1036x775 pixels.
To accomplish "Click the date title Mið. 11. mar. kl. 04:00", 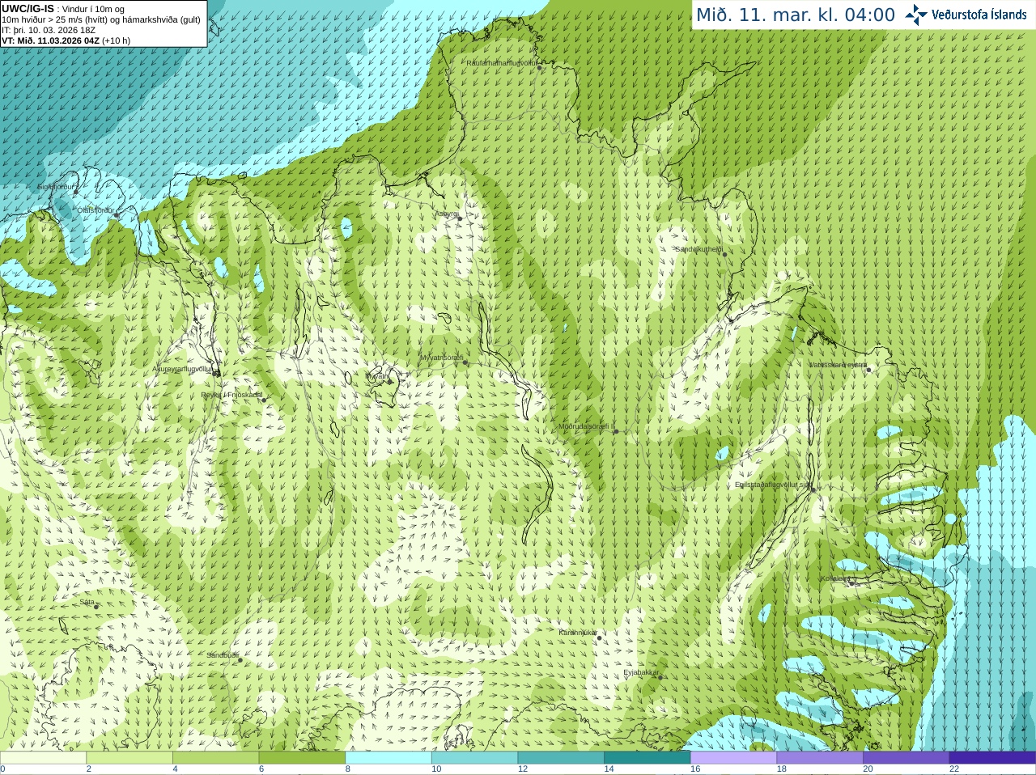I will (796, 15).
